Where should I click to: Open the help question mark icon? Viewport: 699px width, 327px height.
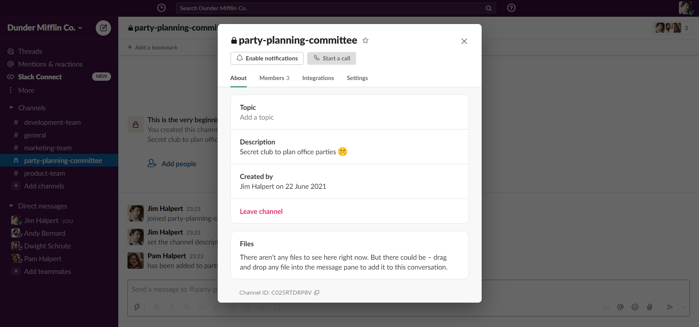coord(511,8)
